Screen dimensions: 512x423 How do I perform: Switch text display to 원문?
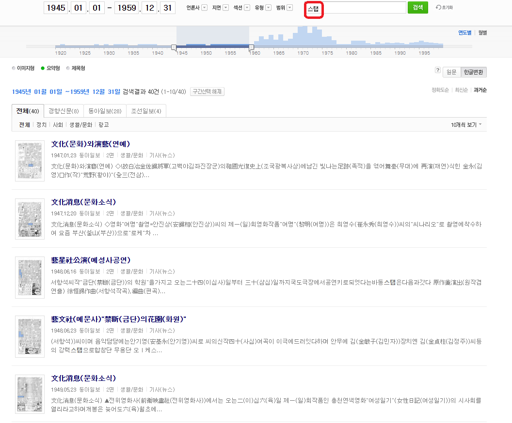click(451, 72)
